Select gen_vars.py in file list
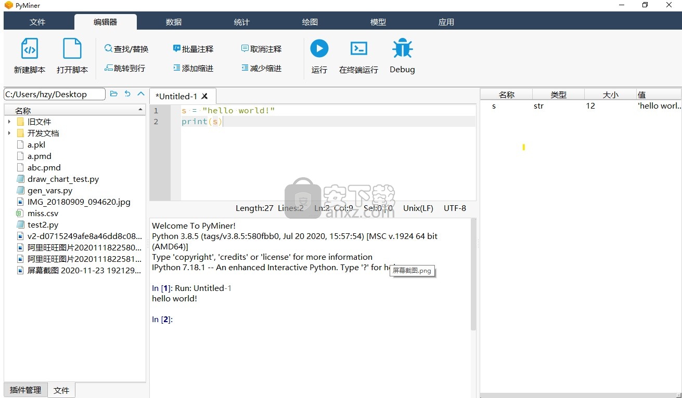This screenshot has width=682, height=398. 50,190
